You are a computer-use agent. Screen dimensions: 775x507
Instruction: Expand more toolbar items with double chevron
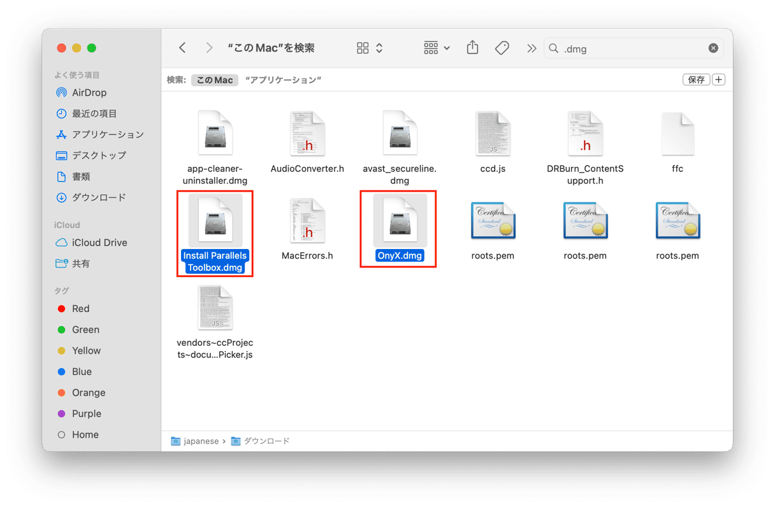(x=531, y=48)
